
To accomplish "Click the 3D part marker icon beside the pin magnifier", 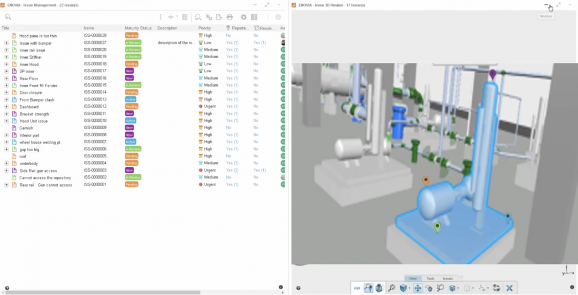I will [x=379, y=288].
